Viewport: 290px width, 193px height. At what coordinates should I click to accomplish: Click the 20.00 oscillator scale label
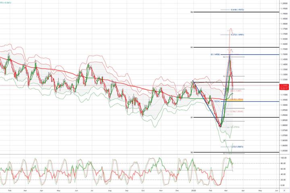click(283, 180)
